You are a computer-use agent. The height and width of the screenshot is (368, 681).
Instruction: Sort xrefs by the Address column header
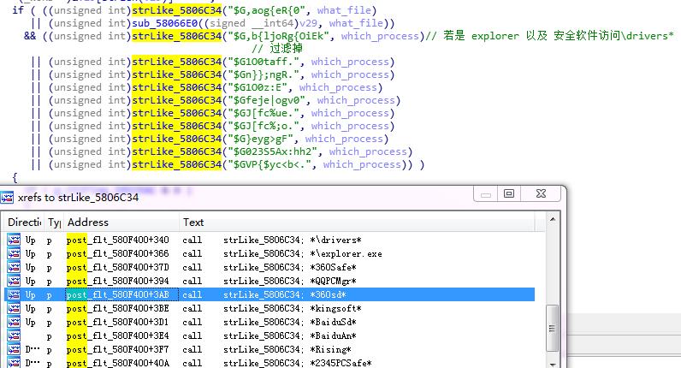(120, 222)
